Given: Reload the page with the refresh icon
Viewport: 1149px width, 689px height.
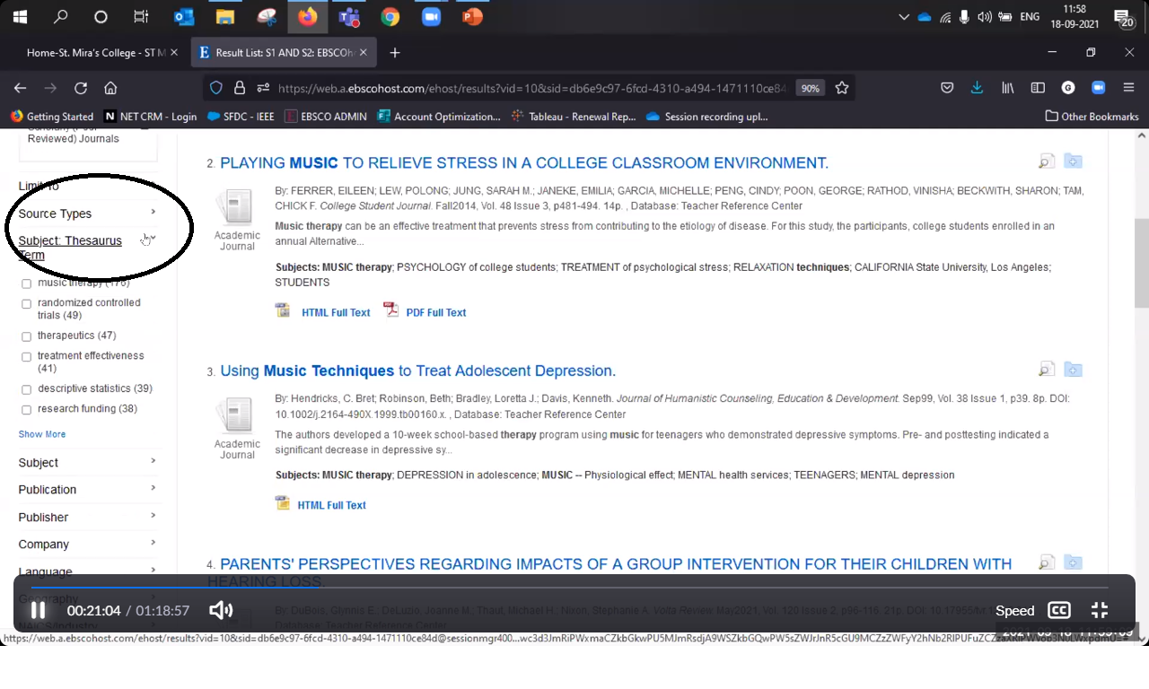Looking at the screenshot, I should [81, 88].
